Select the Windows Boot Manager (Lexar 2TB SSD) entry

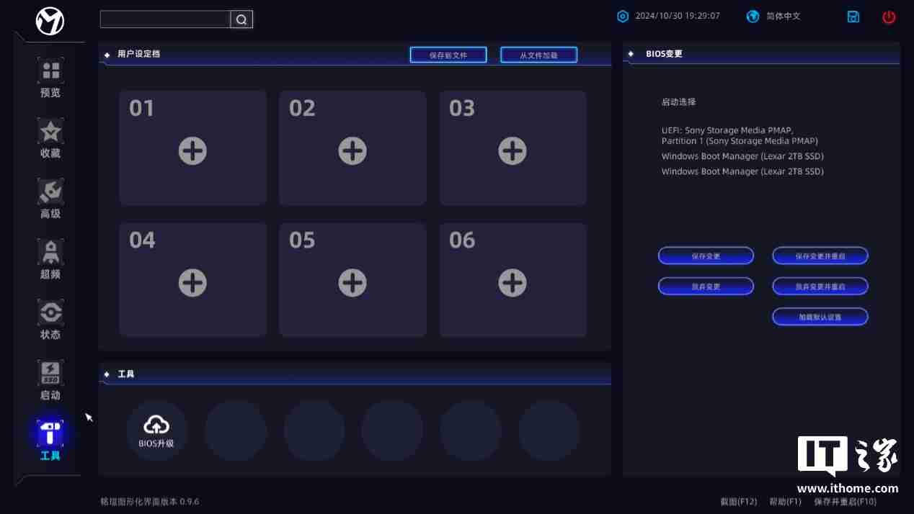tap(742, 155)
